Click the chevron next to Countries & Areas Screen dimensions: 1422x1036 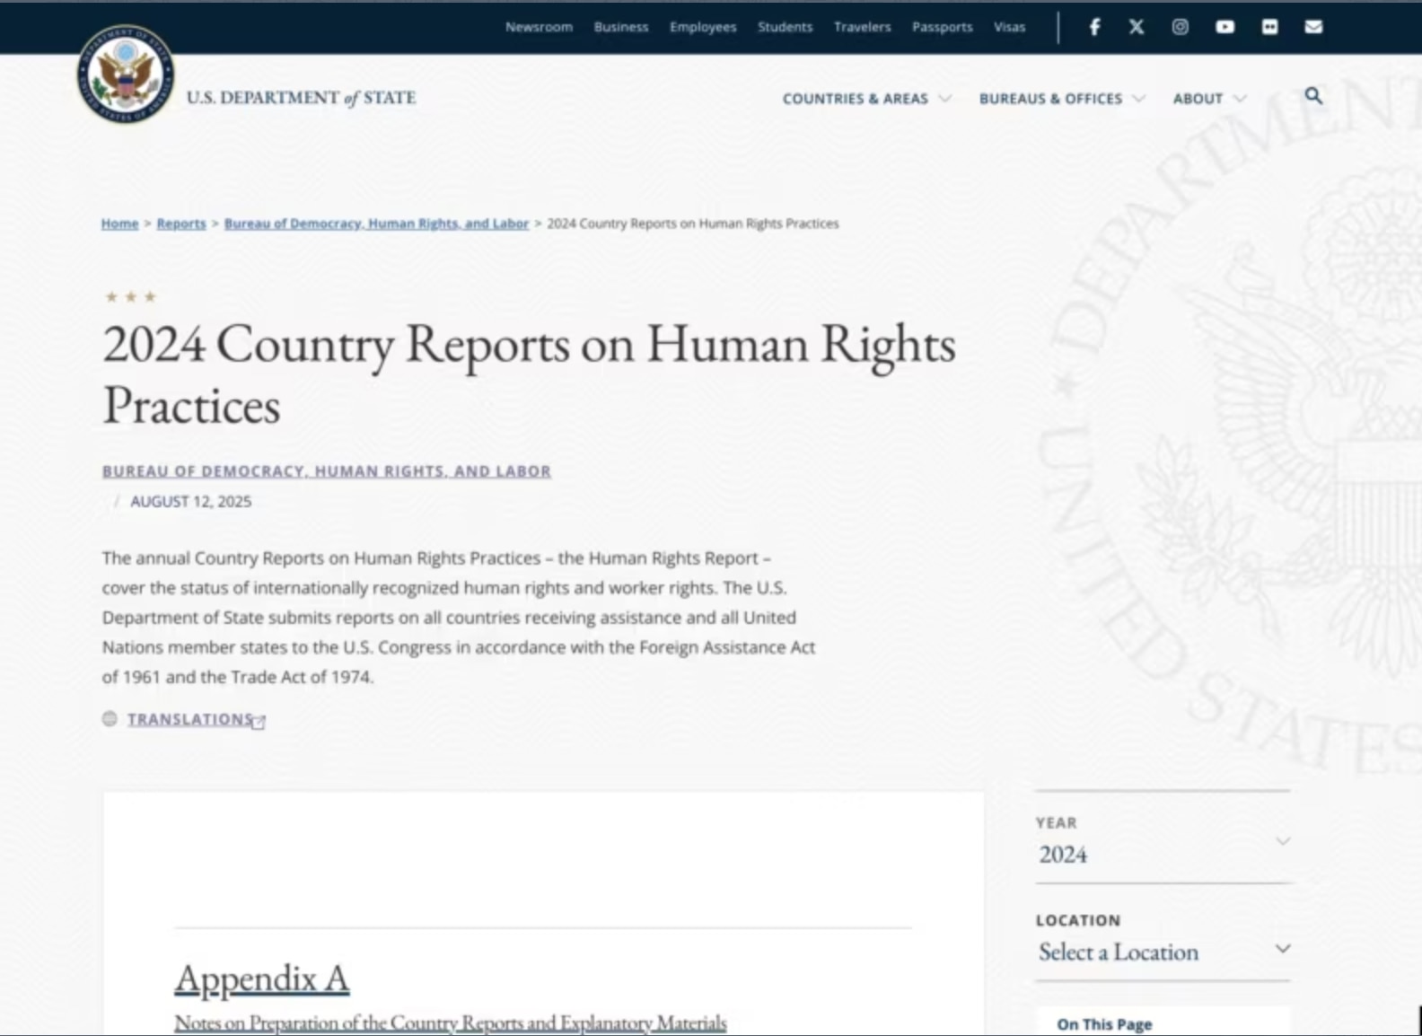click(x=944, y=98)
